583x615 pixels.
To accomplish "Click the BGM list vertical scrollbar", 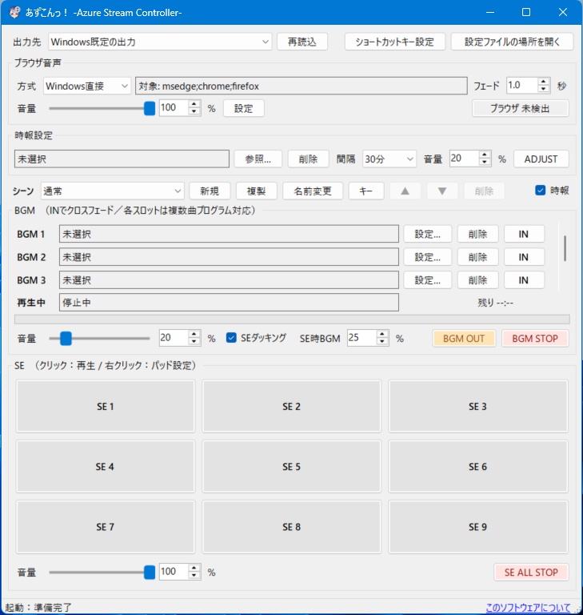I will point(565,248).
